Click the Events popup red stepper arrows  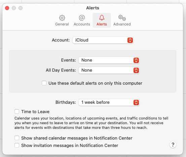tap(136, 60)
